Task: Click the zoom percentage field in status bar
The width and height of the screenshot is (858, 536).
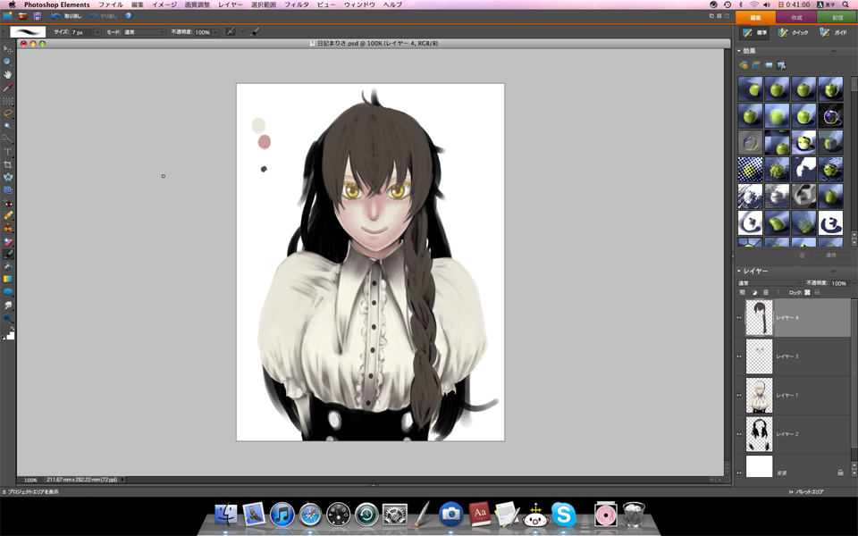Action: point(30,480)
